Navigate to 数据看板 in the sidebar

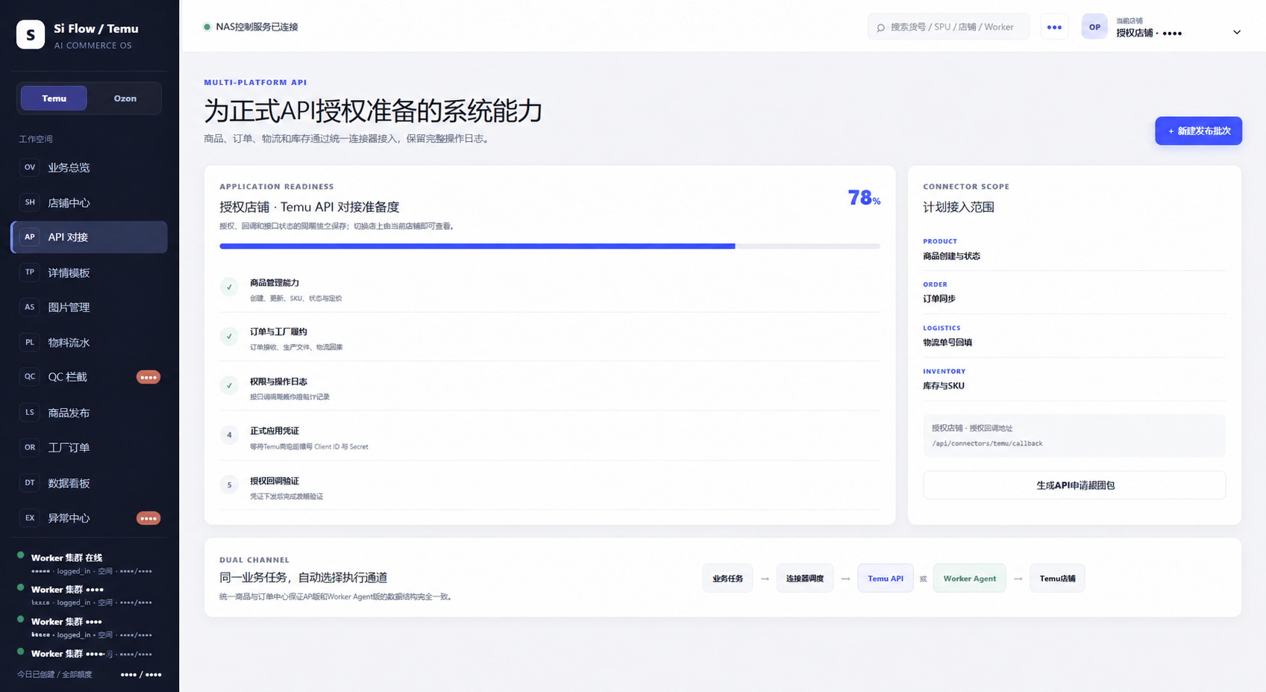89,483
